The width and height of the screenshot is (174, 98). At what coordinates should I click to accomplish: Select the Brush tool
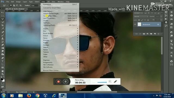click(2, 35)
